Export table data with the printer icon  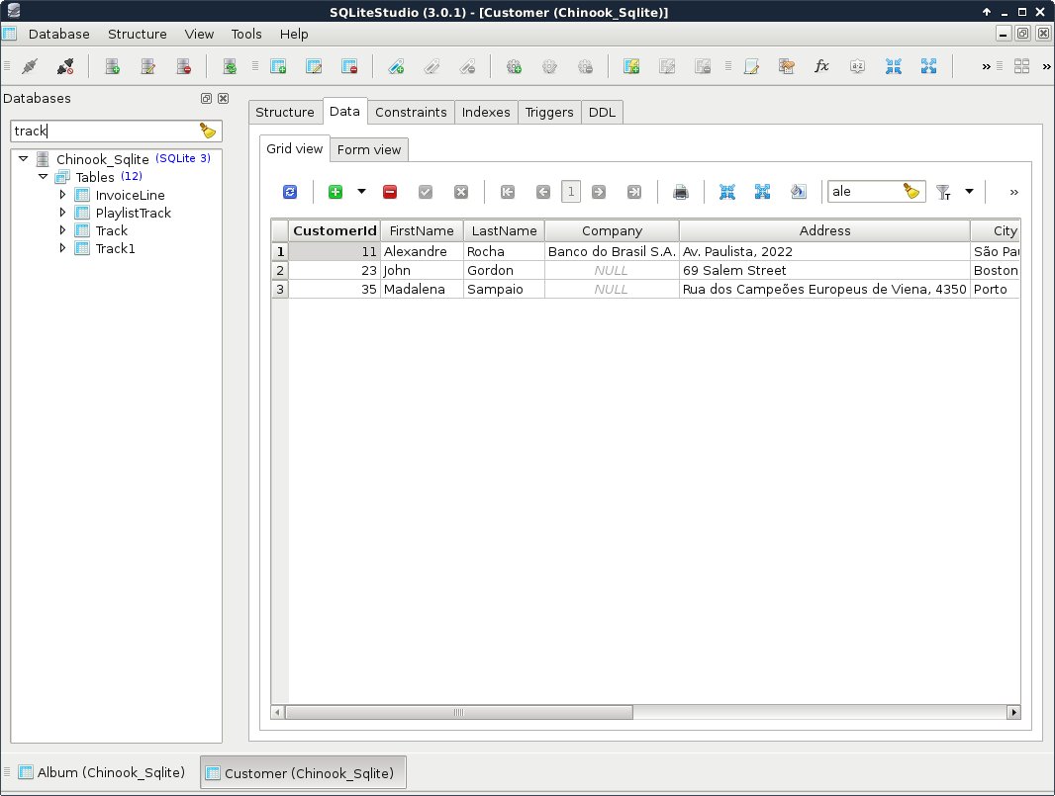[681, 192]
